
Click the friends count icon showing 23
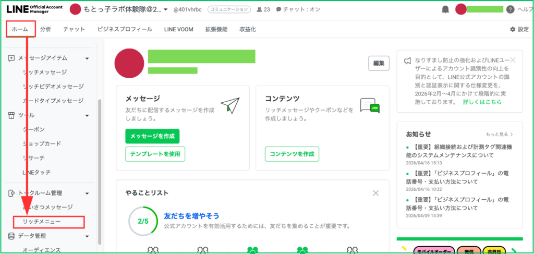coord(260,9)
